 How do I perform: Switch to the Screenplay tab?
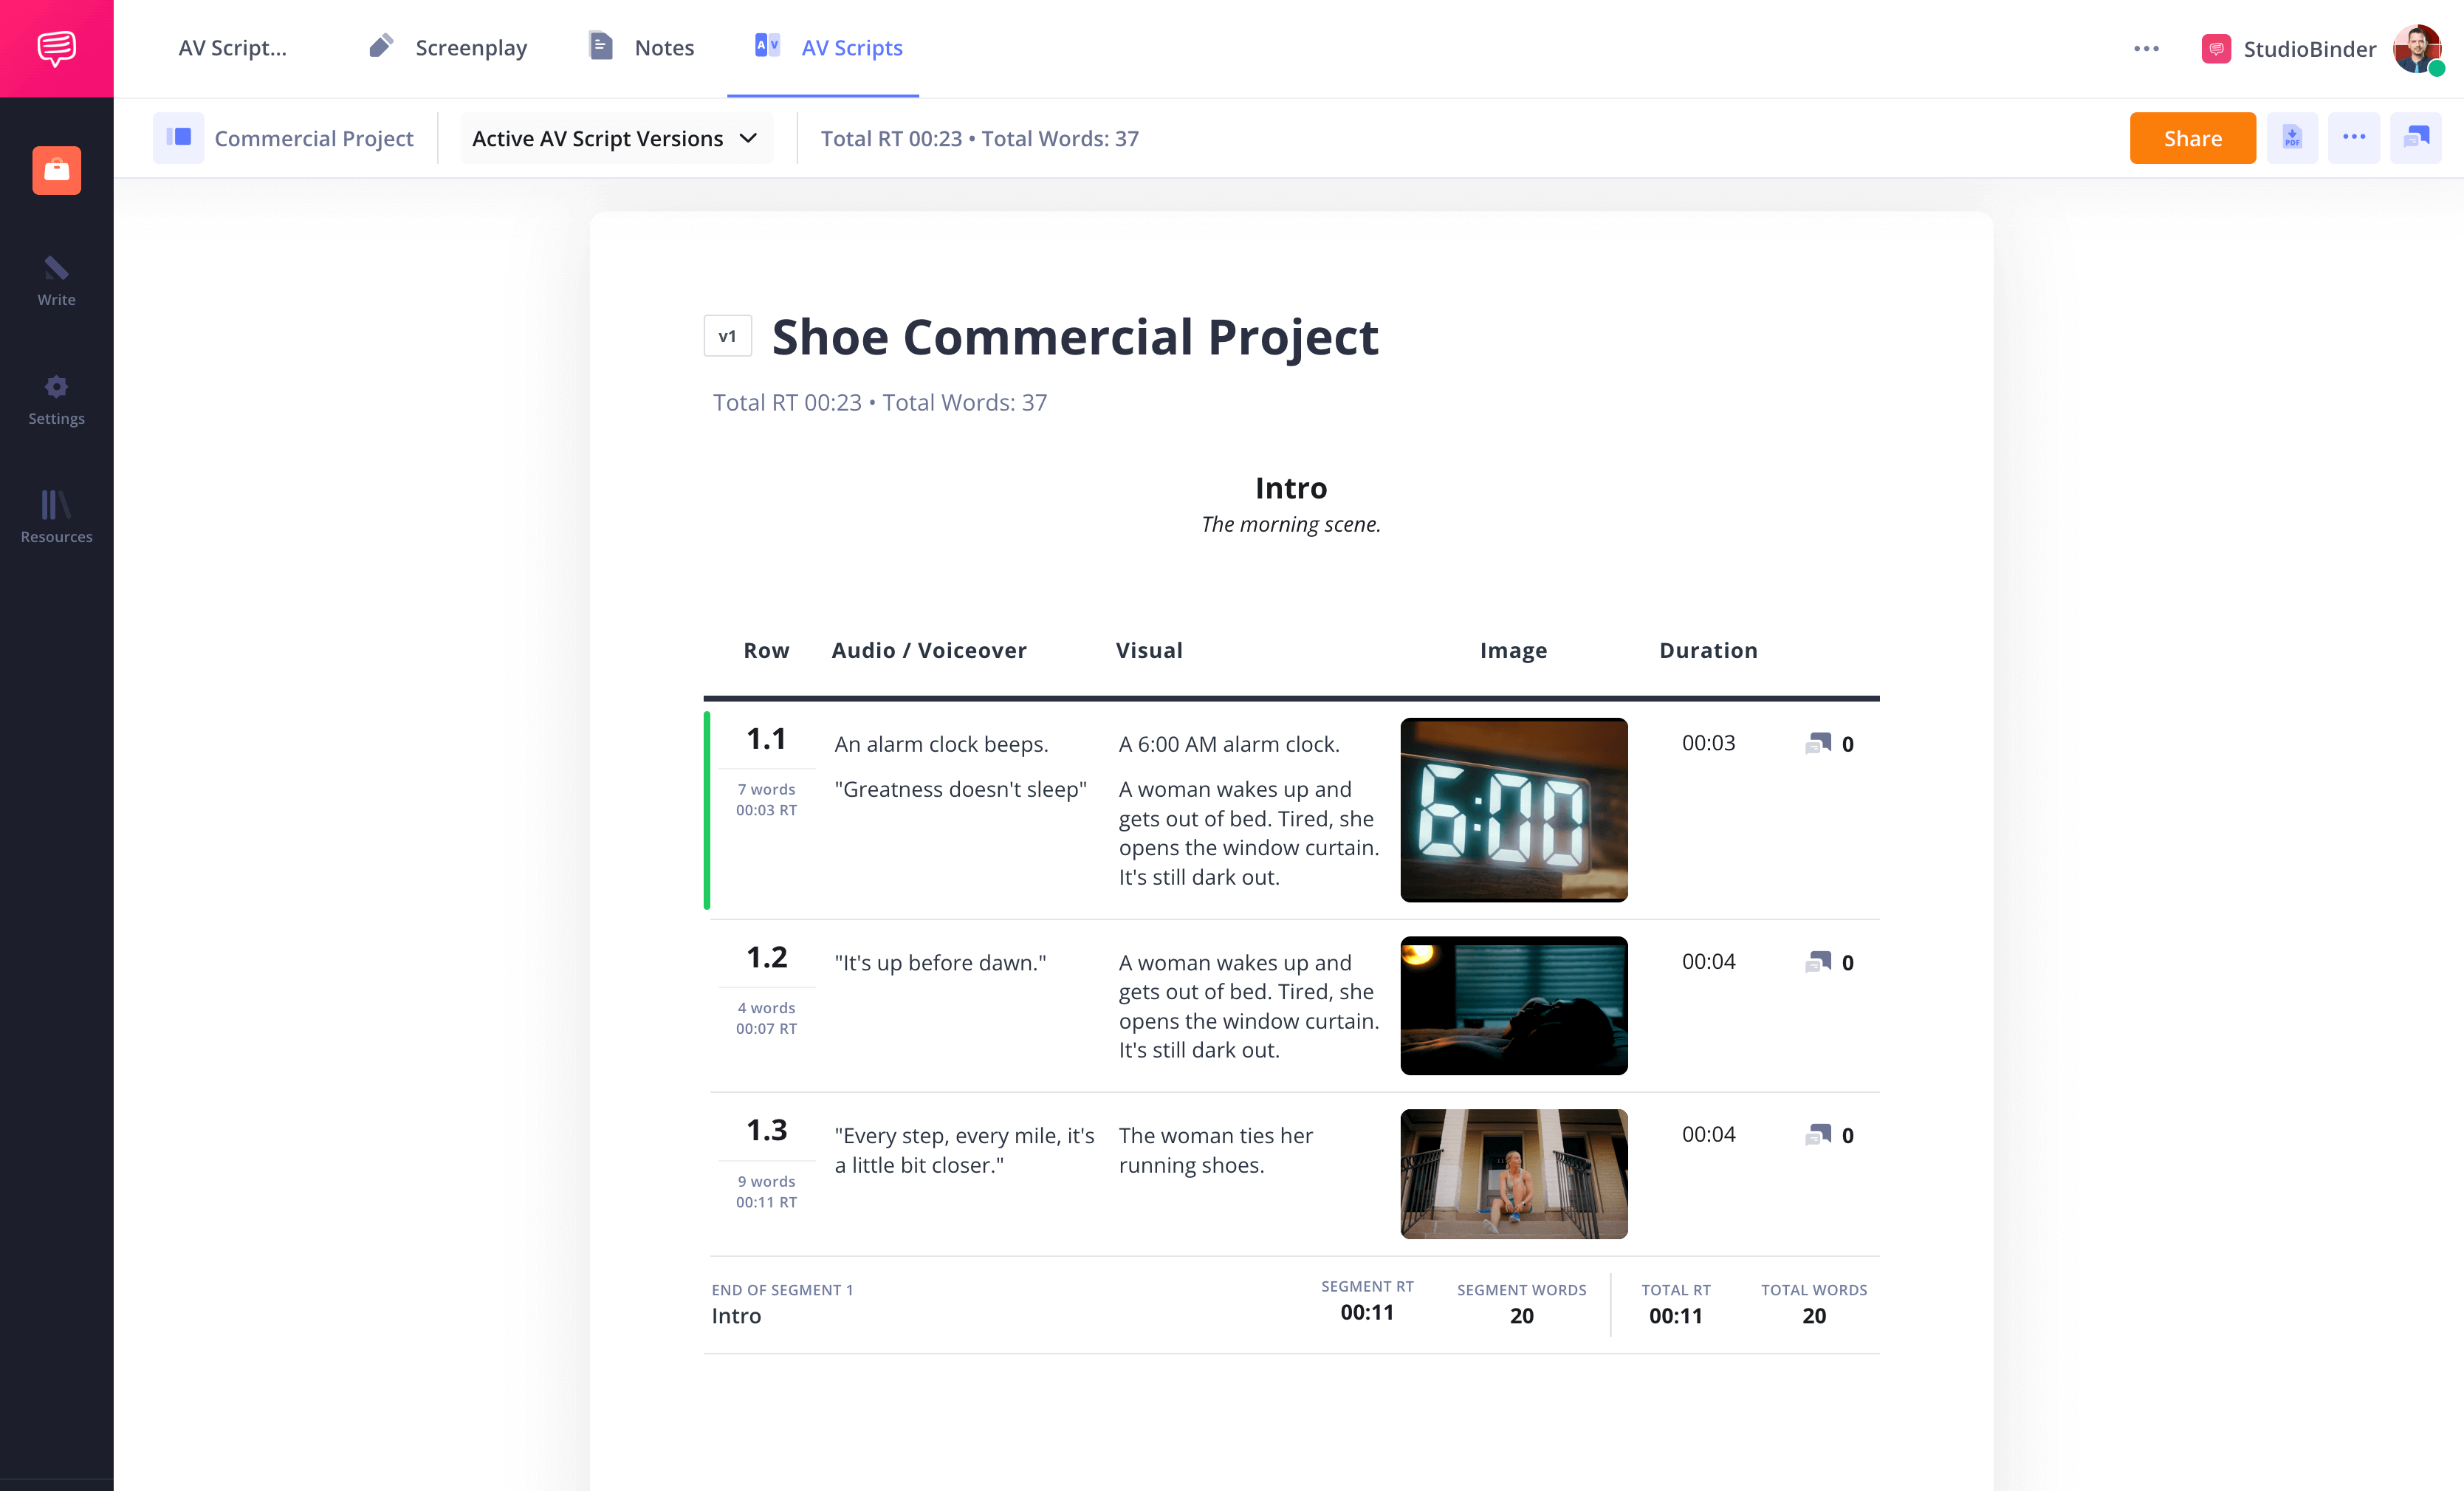(x=446, y=47)
